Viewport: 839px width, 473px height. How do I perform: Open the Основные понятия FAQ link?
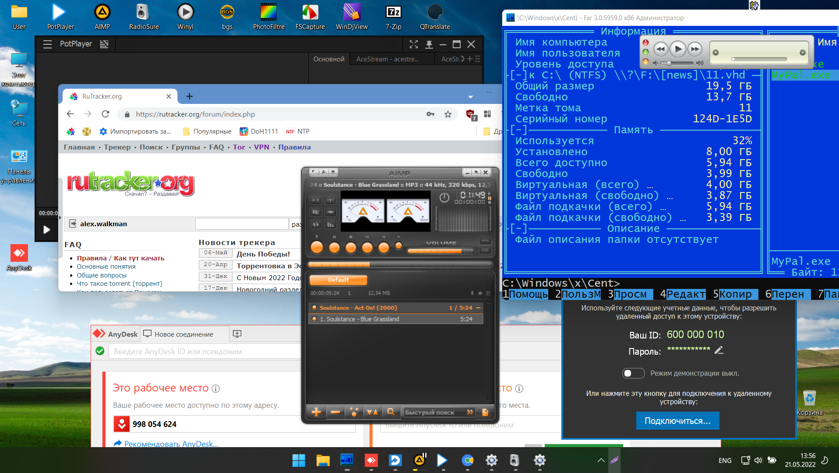[106, 267]
